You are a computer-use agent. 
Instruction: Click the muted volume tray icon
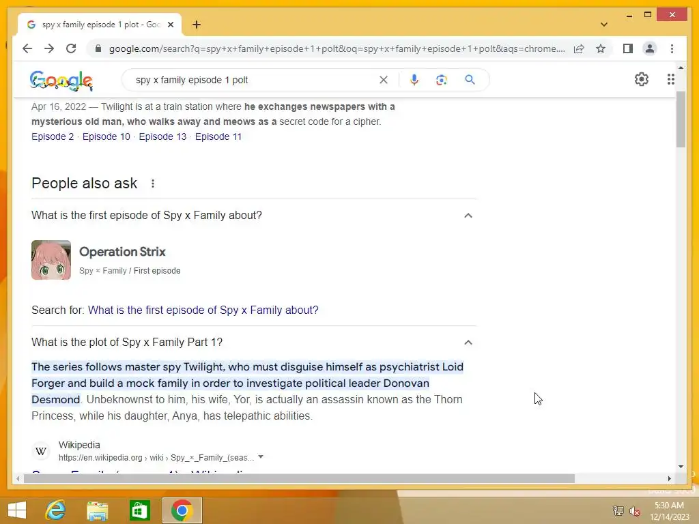click(x=635, y=511)
